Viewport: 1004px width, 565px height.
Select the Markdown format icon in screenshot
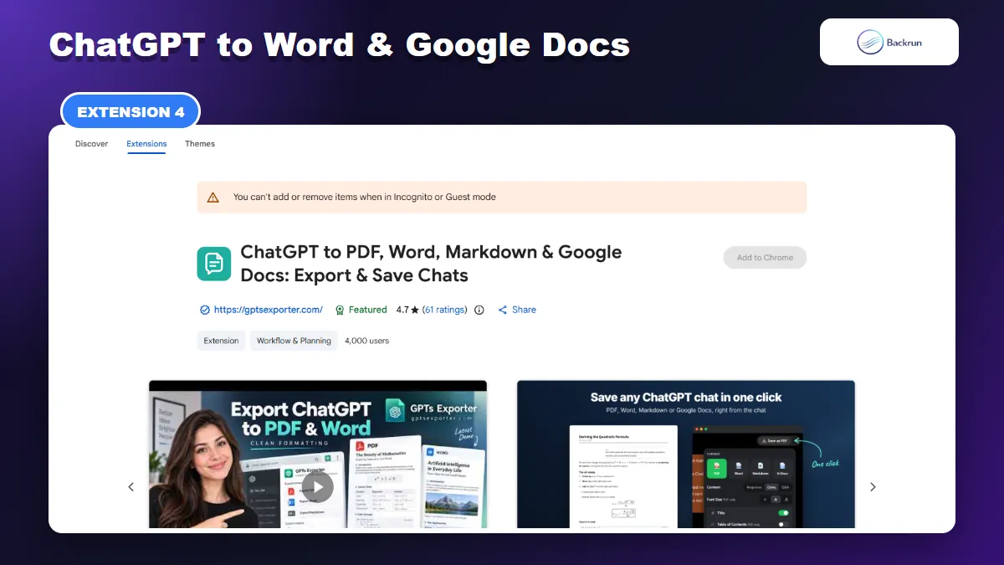tap(761, 467)
